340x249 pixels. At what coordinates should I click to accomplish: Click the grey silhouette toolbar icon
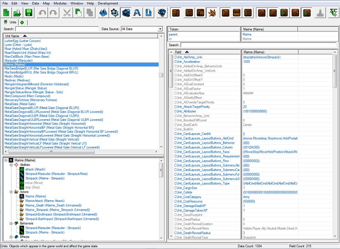tap(320, 13)
